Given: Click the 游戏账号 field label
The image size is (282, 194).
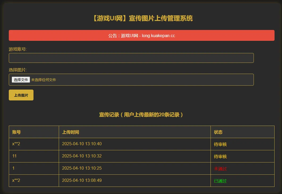Looking at the screenshot, I should click(x=18, y=49).
